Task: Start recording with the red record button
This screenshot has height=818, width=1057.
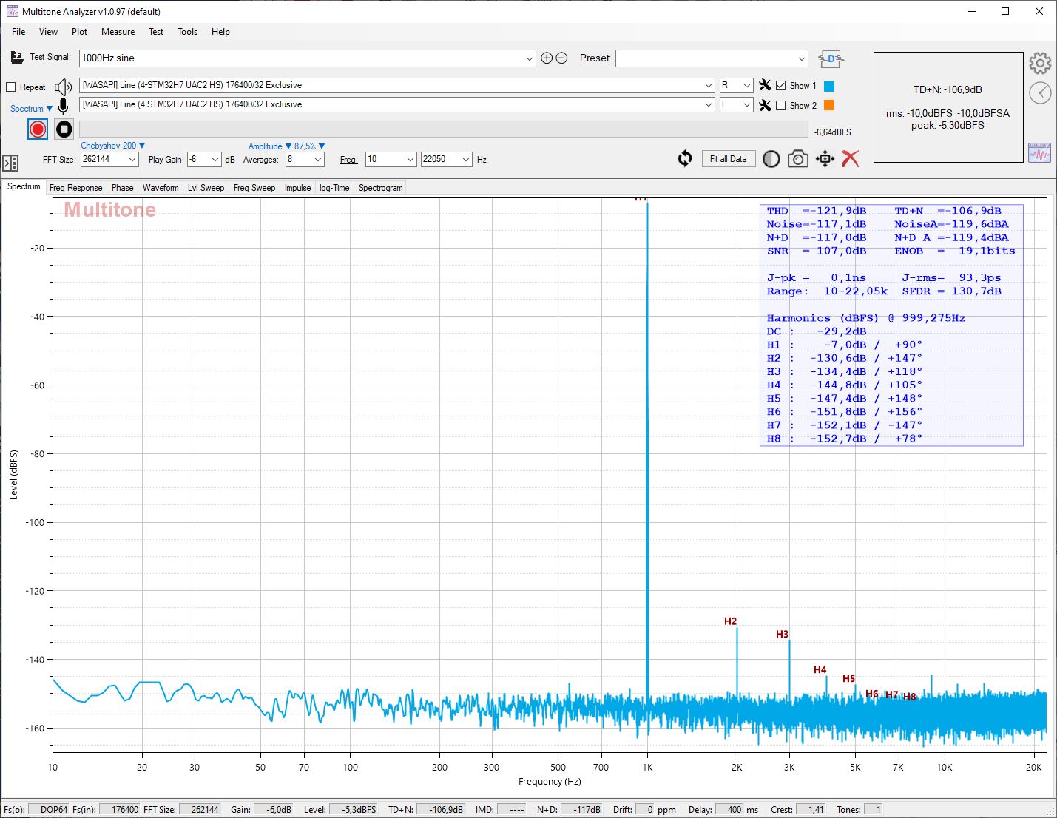Action: tap(38, 129)
